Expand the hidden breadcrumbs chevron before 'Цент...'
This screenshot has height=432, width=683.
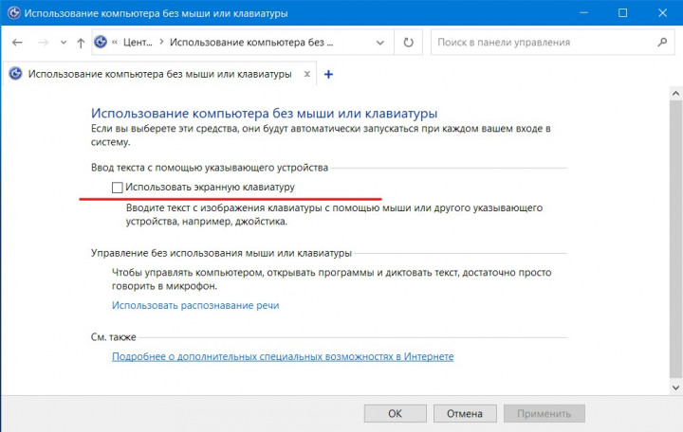[115, 43]
